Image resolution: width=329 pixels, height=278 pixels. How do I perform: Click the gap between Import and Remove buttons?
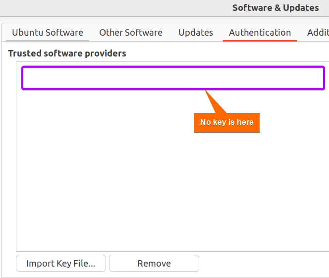tap(108, 263)
